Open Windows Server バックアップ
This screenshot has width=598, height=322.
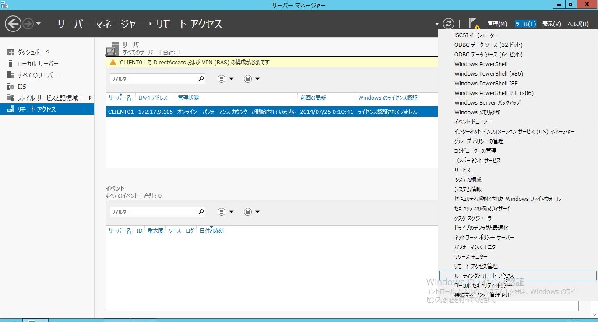coord(518,103)
